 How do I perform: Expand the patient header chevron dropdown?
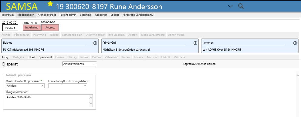230,6
